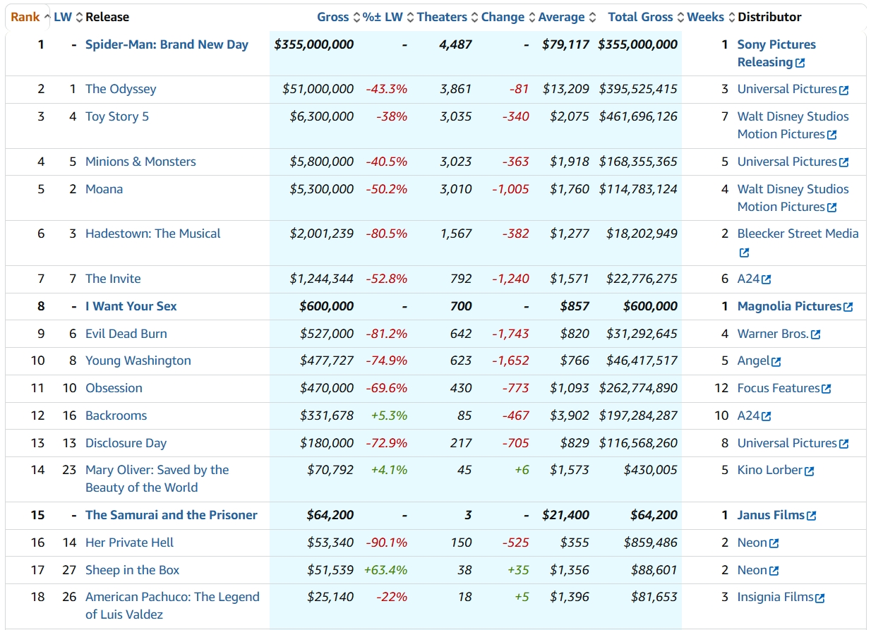Screen dimensions: 871x630
Task: Click the $430,005 total gross value
Action: [x=650, y=470]
